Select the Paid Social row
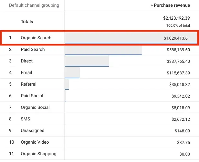Screen dimensions: 199x162 (x=32, y=96)
